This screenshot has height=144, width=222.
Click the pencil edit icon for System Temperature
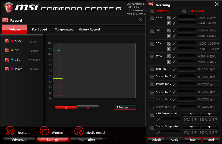click(x=159, y=132)
